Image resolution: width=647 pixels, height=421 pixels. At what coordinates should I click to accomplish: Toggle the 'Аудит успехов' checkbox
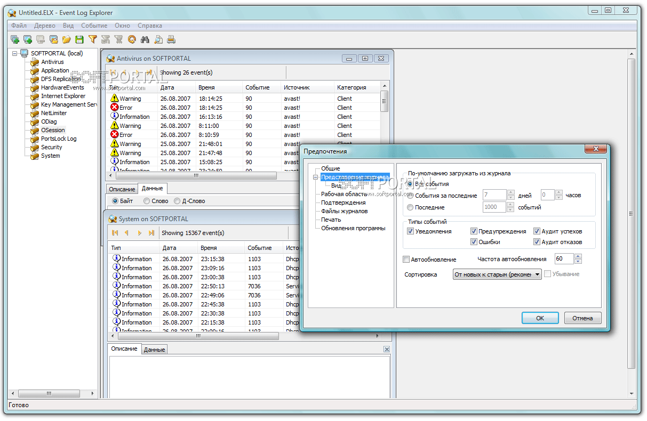(537, 231)
